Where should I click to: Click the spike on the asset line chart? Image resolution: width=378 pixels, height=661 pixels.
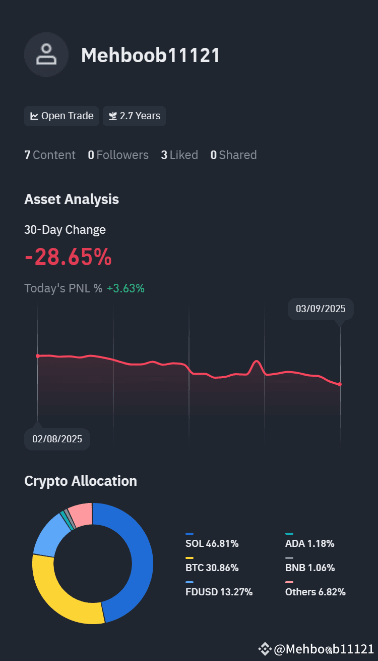[x=257, y=362]
